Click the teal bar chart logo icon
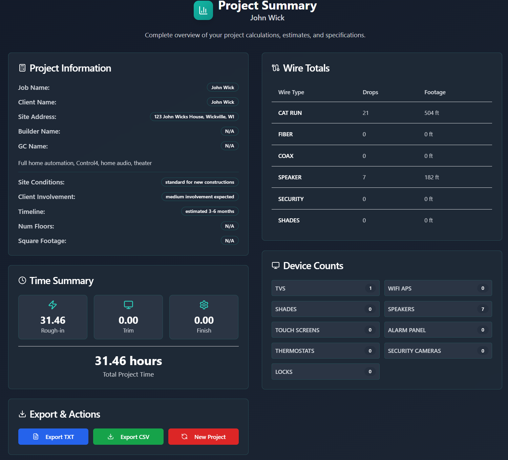Image resolution: width=508 pixels, height=460 pixels. pos(203,10)
